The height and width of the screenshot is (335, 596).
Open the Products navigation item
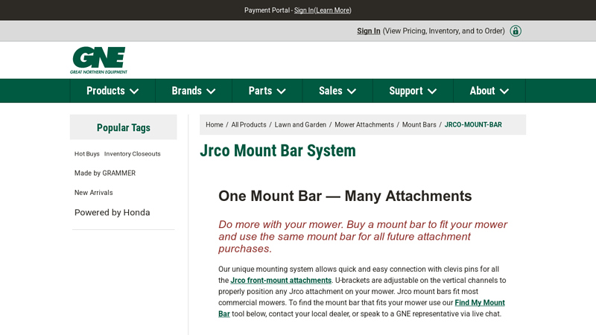112,91
